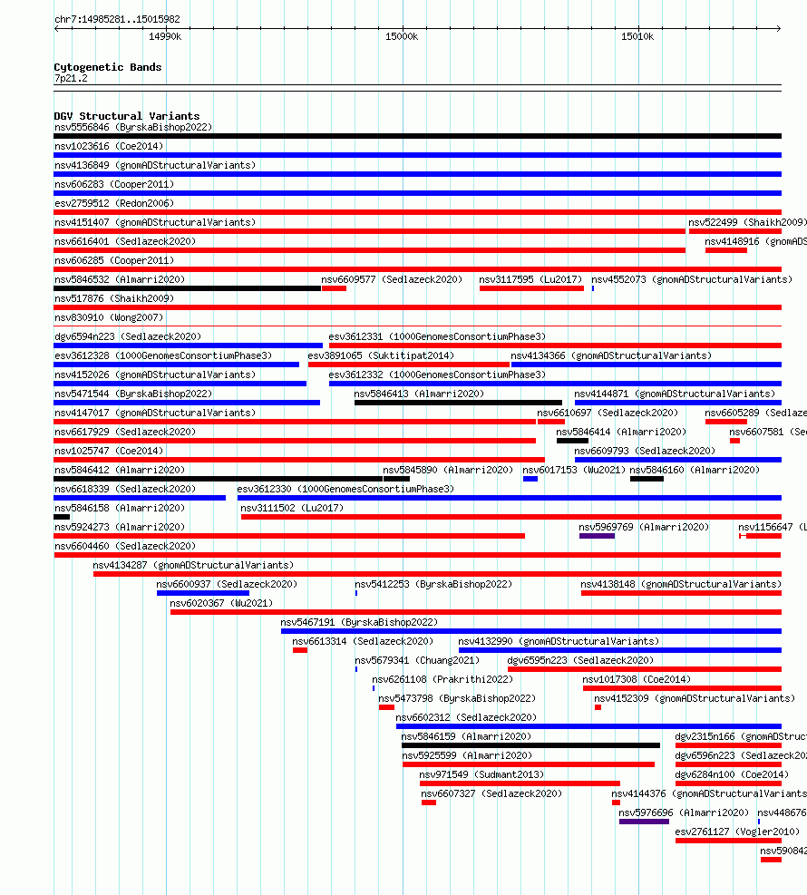807x895 pixels.
Task: Select nsv5846160 (Almarri2020) label
Action: point(695,470)
